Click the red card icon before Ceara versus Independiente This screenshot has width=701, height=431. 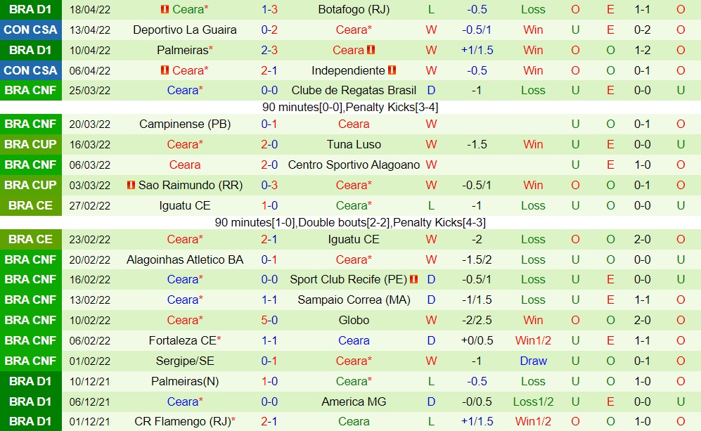click(x=165, y=70)
